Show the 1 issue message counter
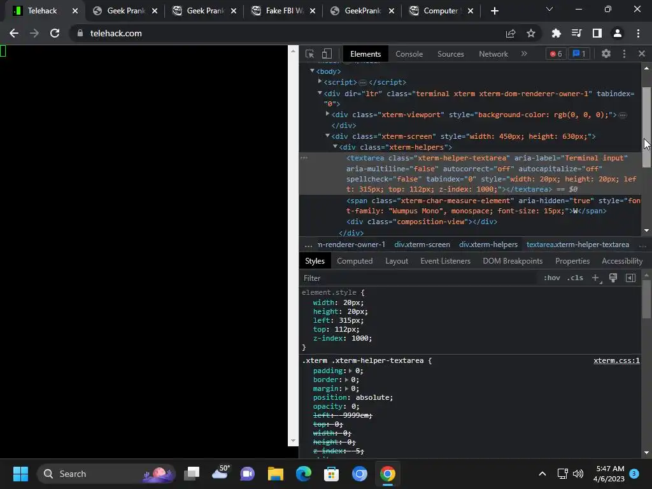652x489 pixels. click(579, 53)
